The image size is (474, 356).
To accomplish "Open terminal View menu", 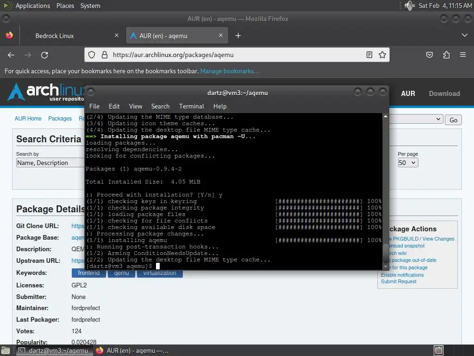I will 136,106.
